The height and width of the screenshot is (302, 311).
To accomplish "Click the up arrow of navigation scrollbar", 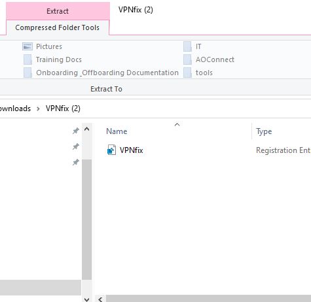I will pos(86,129).
